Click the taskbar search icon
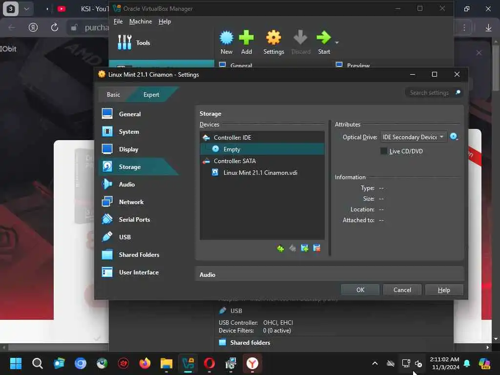The height and width of the screenshot is (375, 500). pos(37,363)
